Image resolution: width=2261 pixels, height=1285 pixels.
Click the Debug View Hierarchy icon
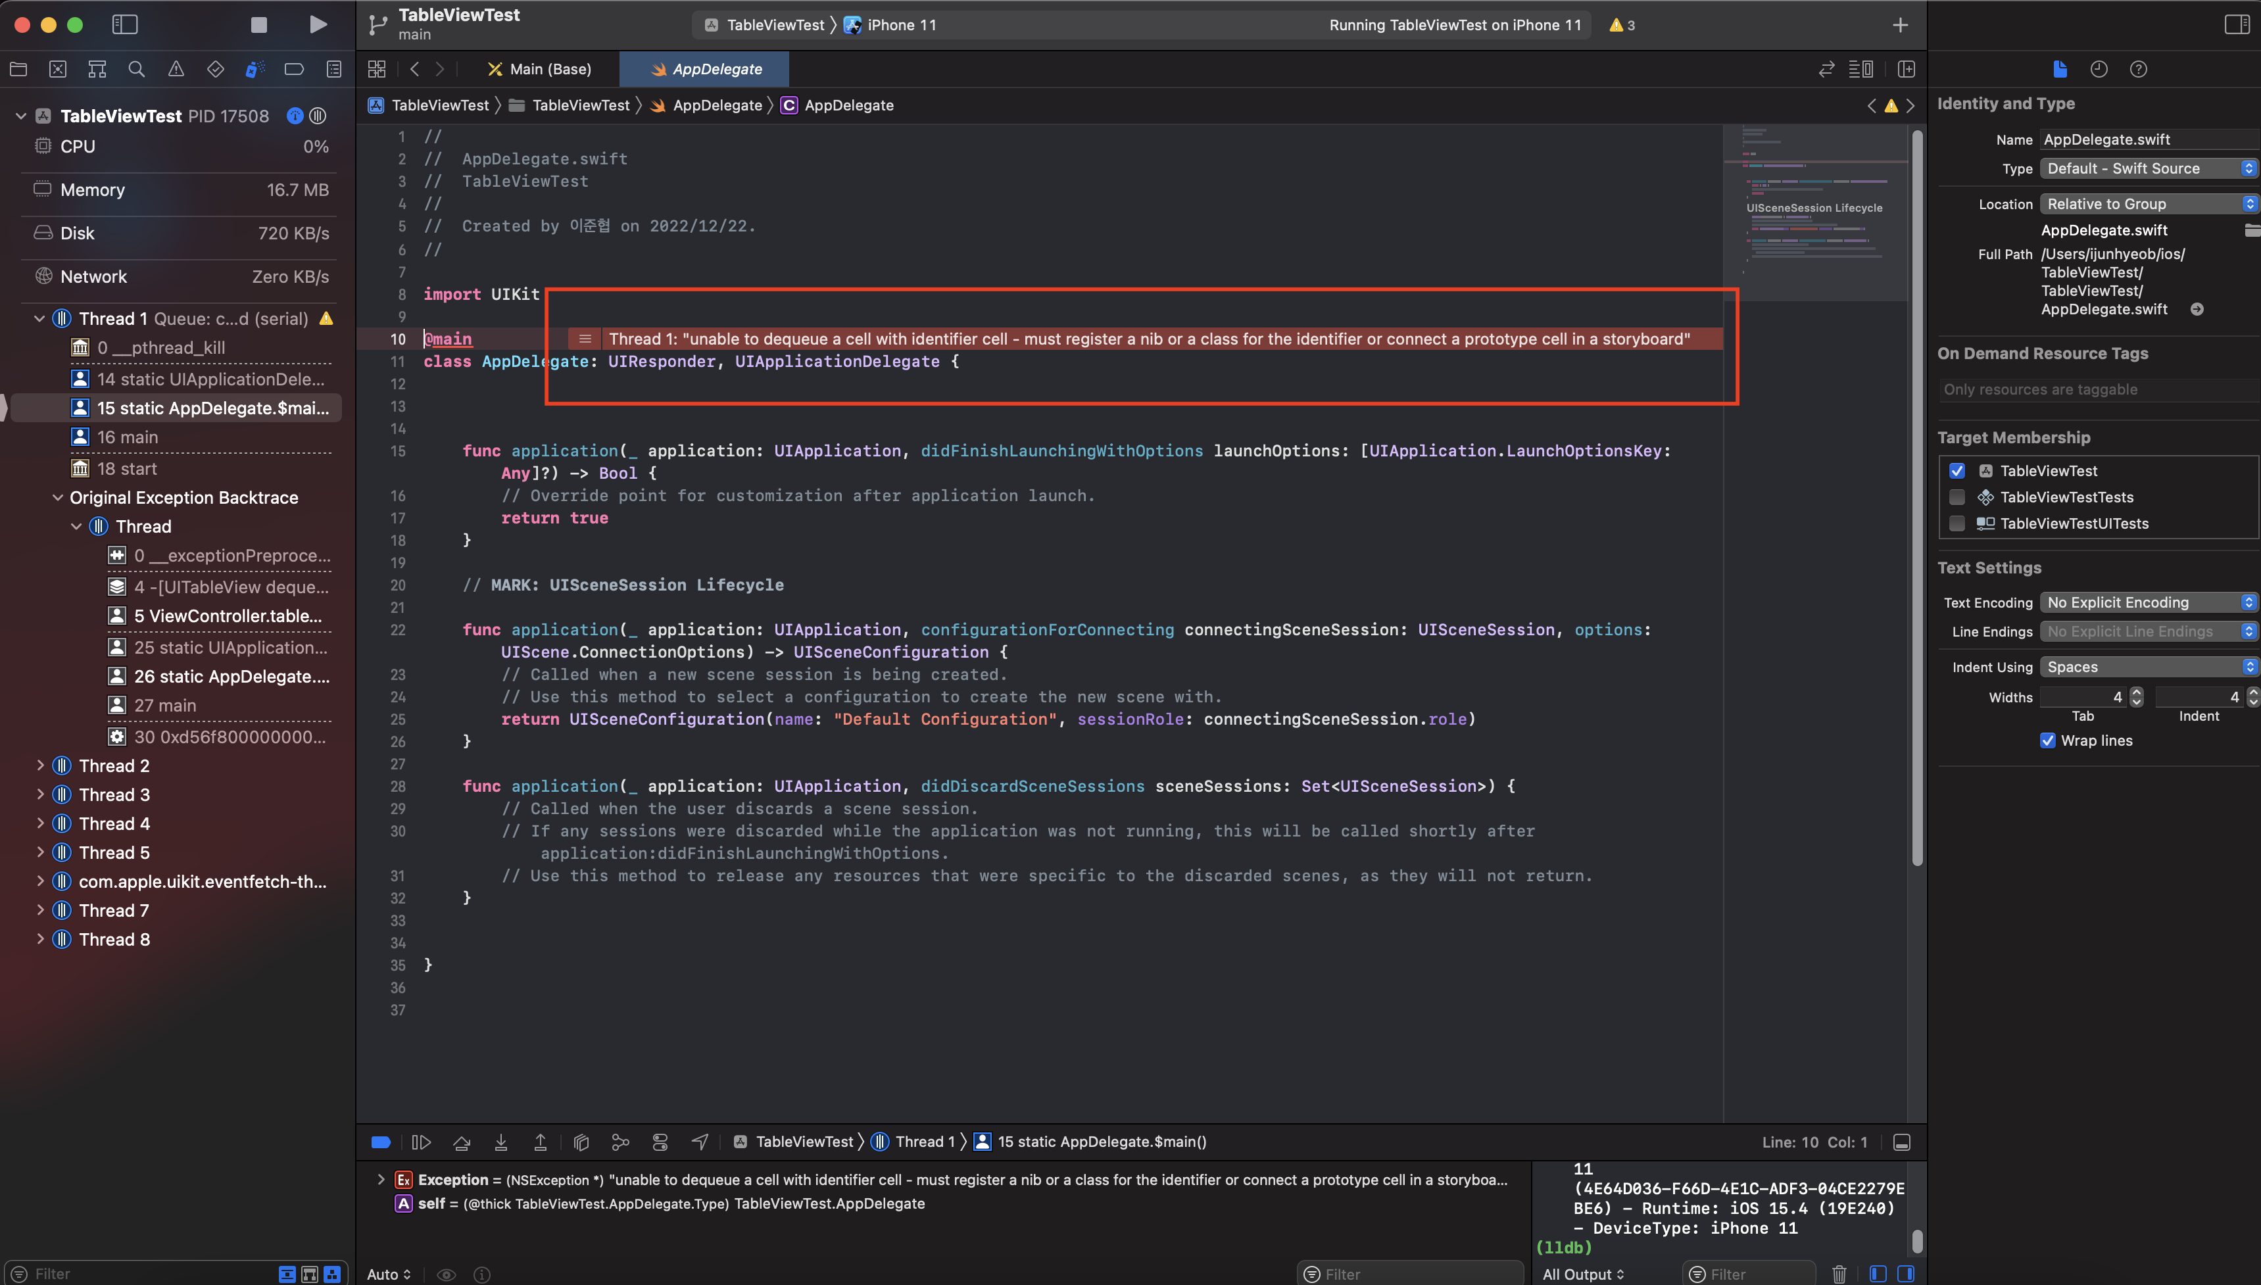pyautogui.click(x=581, y=1142)
